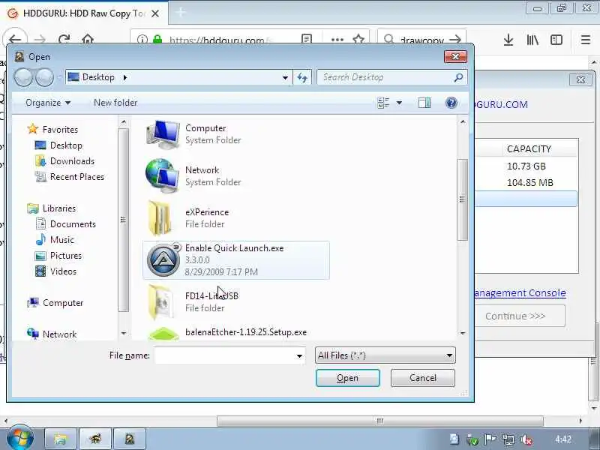The image size is (600, 450).
Task: Open dialog Help icon
Action: tap(451, 103)
